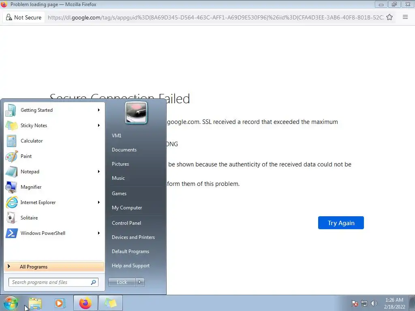The image size is (415, 311).
Task: Launch the Internet Explorer icon
Action: point(12,202)
